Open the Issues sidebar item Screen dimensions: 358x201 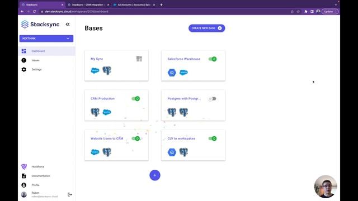(x=46, y=60)
